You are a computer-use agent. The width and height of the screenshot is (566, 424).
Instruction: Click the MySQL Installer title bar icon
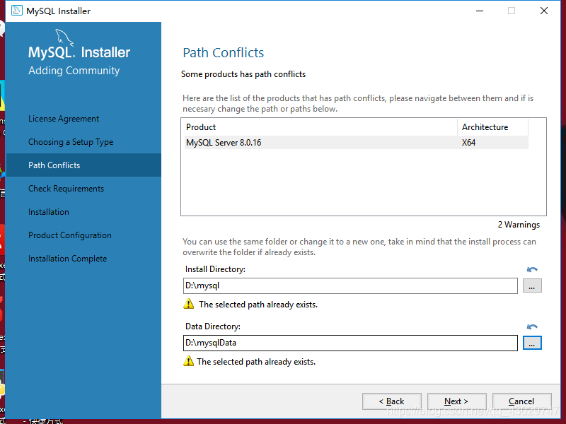16,11
